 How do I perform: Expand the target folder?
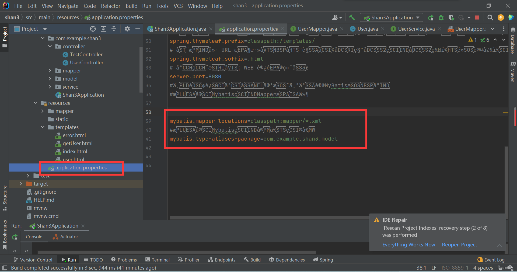(21, 184)
